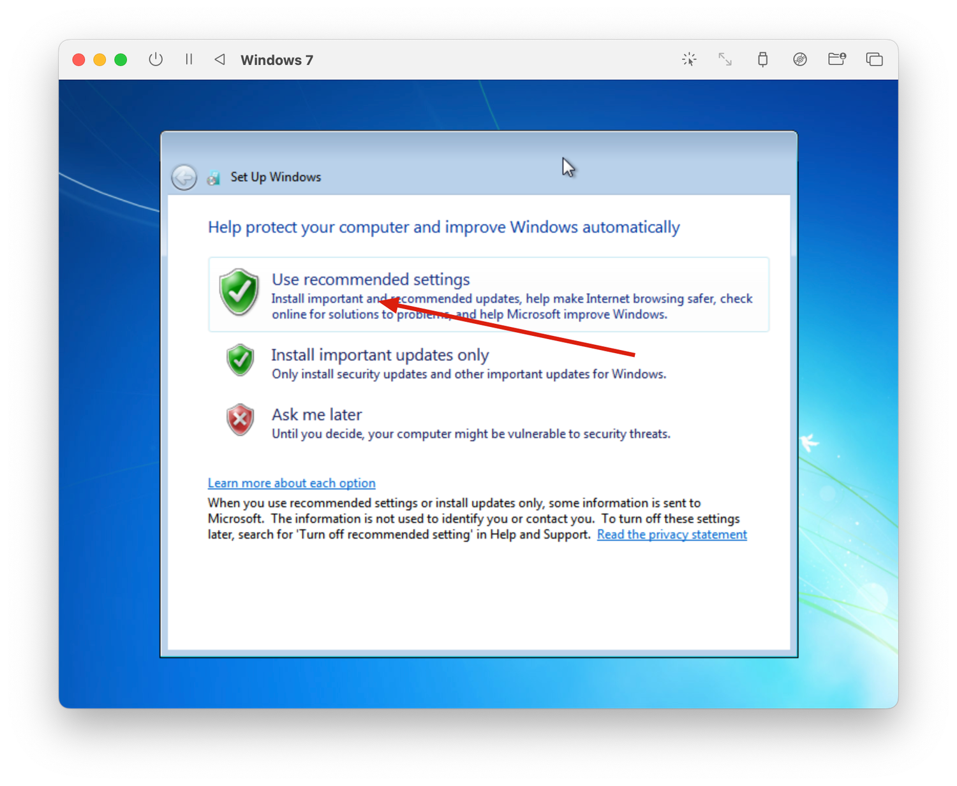Click the Set Up Windows title text
Image resolution: width=957 pixels, height=786 pixels.
tap(276, 177)
